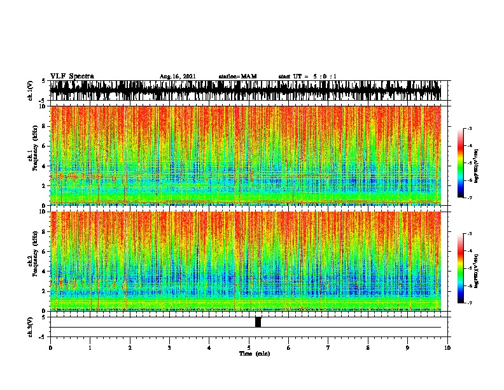The image size is (504, 390).
Task: Click the "station=MAM" label
Action: pos(237,76)
